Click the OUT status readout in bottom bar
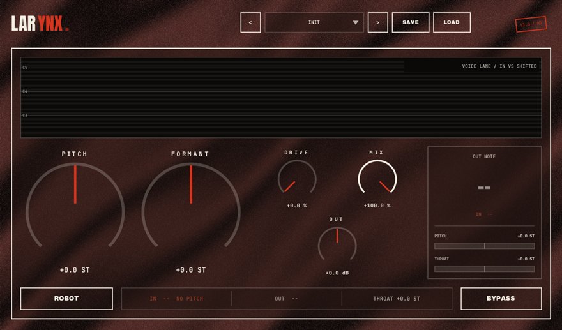Image resolution: width=562 pixels, height=330 pixels. (x=286, y=299)
